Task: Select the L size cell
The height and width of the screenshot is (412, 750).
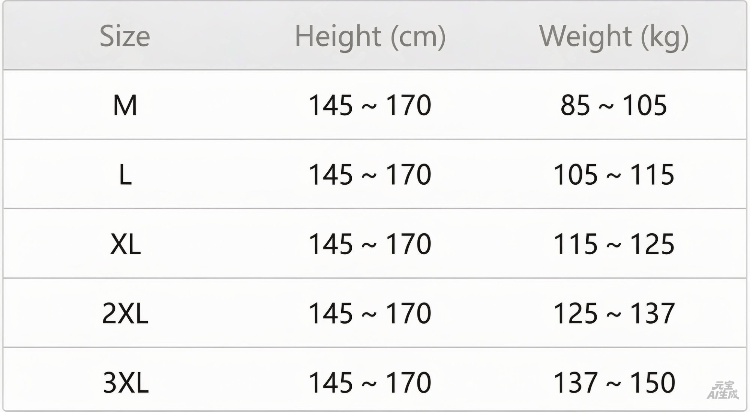Action: (x=125, y=175)
